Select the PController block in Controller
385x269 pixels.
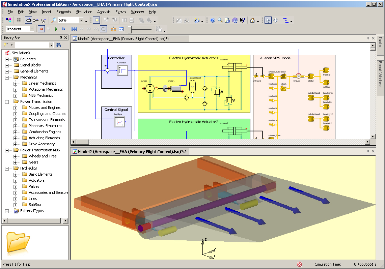(122, 70)
